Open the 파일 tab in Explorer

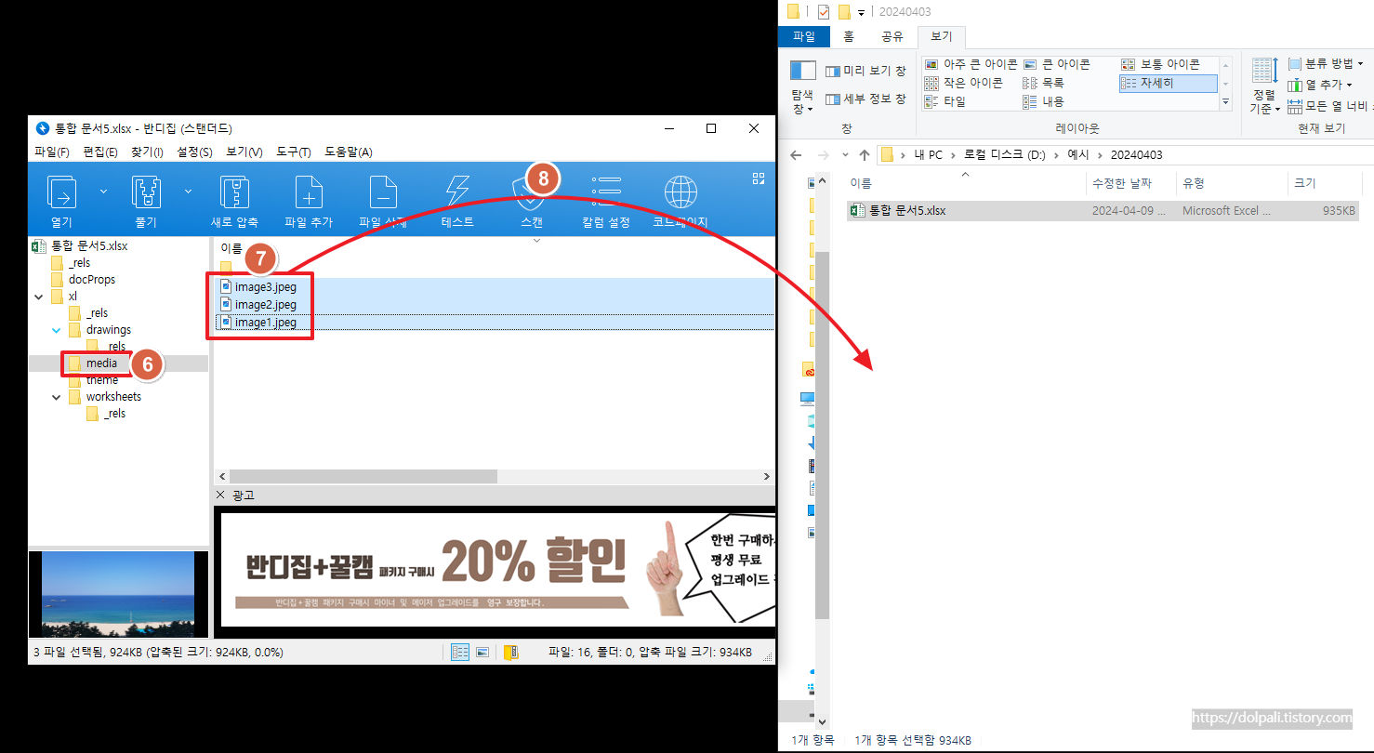pos(803,36)
